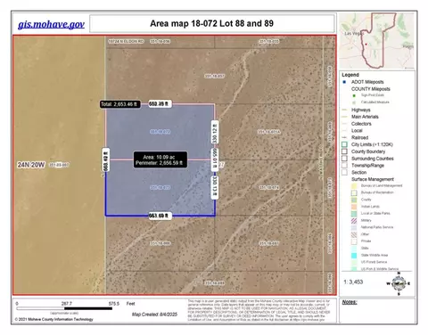Image resolution: width=428 pixels, height=335 pixels.
Task: Click the County Boundary square symbol
Action: tap(344, 151)
